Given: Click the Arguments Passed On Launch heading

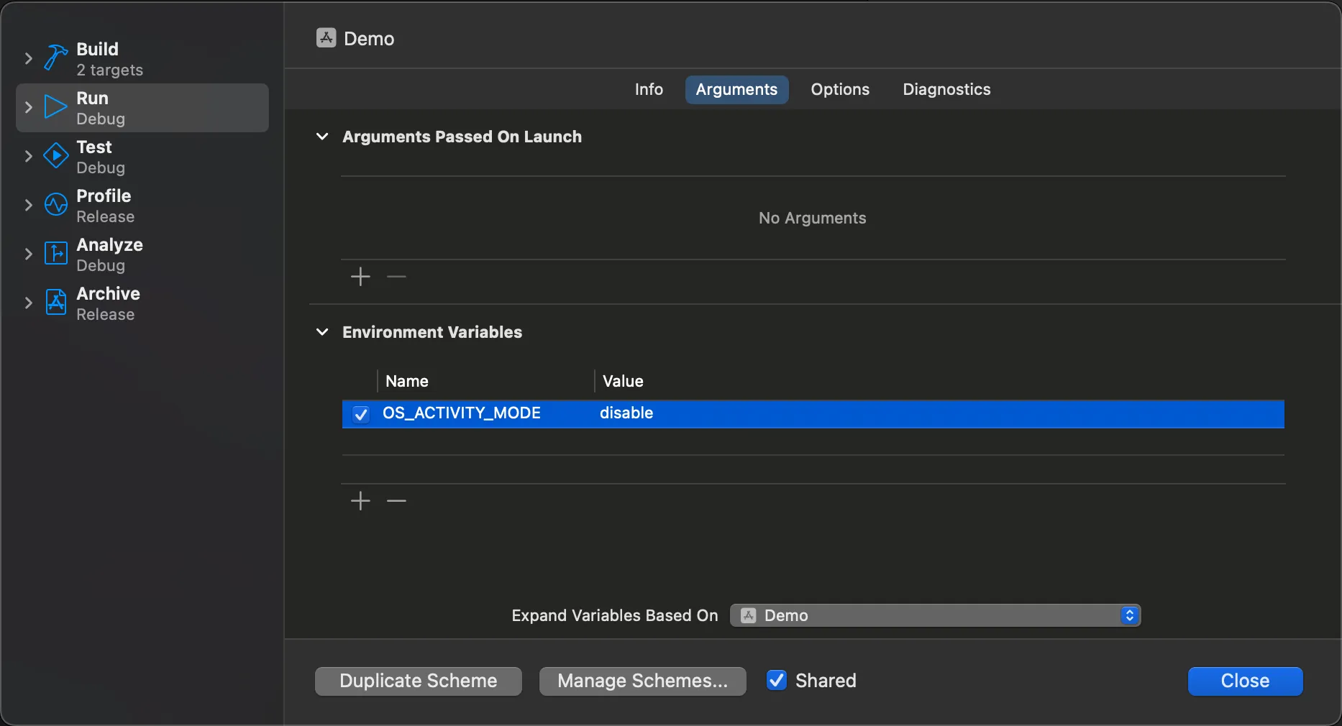Looking at the screenshot, I should point(462,137).
